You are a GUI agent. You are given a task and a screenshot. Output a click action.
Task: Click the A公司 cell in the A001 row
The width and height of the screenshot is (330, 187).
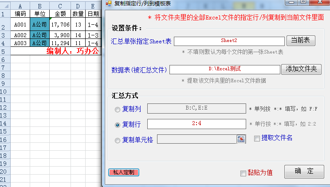pos(39,24)
